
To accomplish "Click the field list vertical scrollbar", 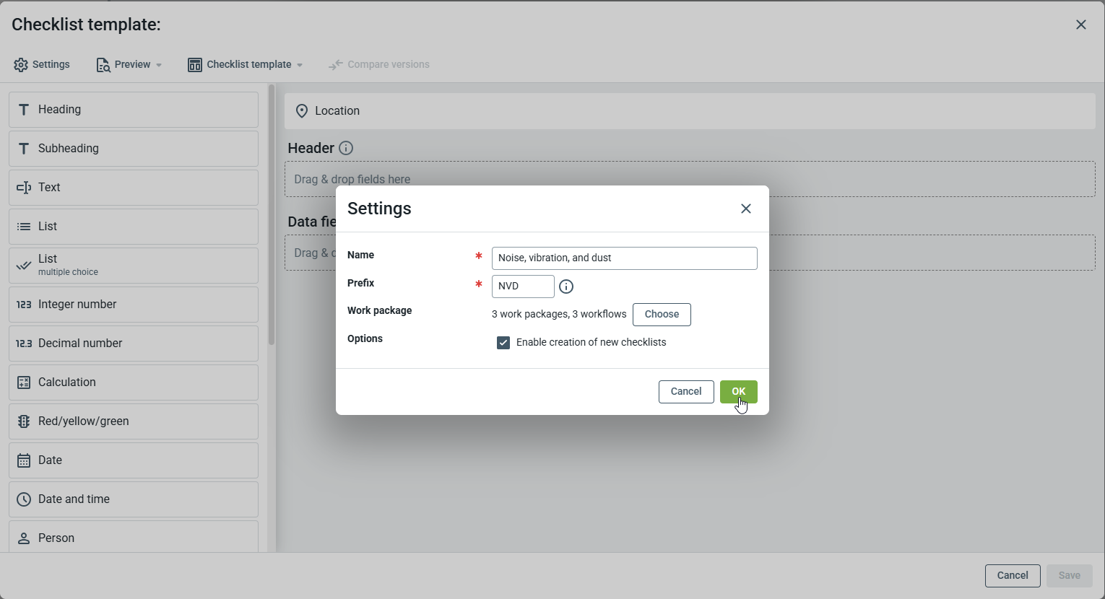I will [x=272, y=217].
